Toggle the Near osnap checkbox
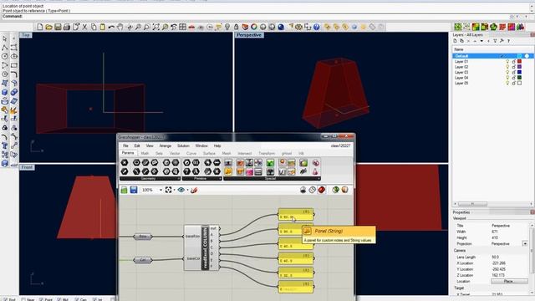Screen dimensions: 535x301 (23, 299)
